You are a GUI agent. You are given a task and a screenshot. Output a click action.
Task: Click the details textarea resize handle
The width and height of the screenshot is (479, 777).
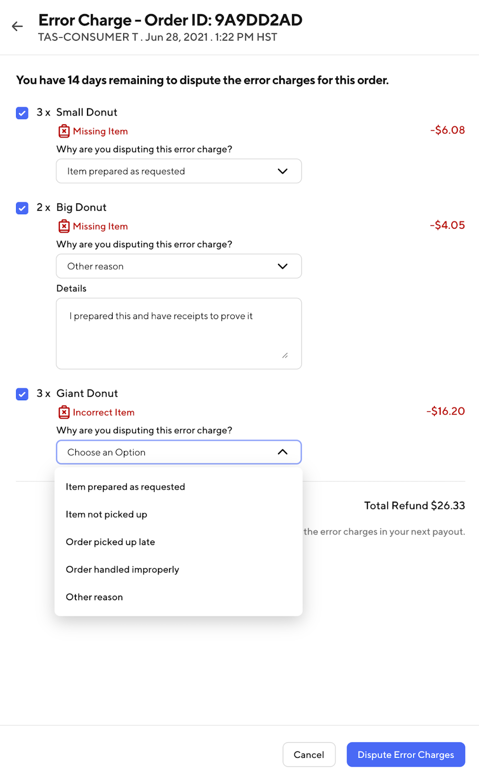pyautogui.click(x=285, y=356)
